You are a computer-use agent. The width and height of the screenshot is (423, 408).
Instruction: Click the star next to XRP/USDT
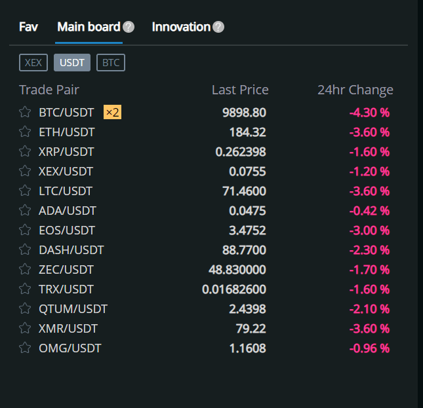pos(25,151)
